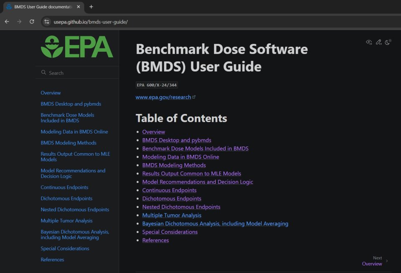Click the search magnifier in the sidebar
The width and height of the screenshot is (401, 273).
[x=43, y=72]
